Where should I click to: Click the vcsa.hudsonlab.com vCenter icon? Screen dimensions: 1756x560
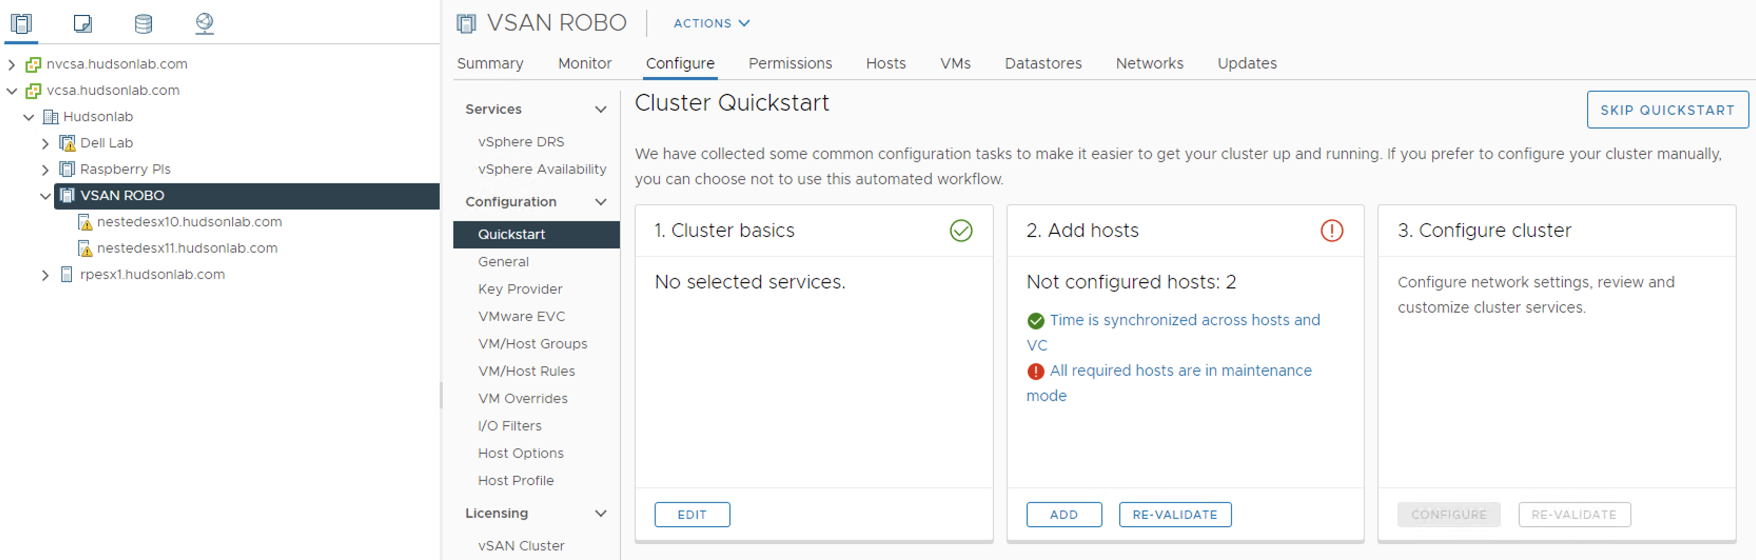[33, 91]
